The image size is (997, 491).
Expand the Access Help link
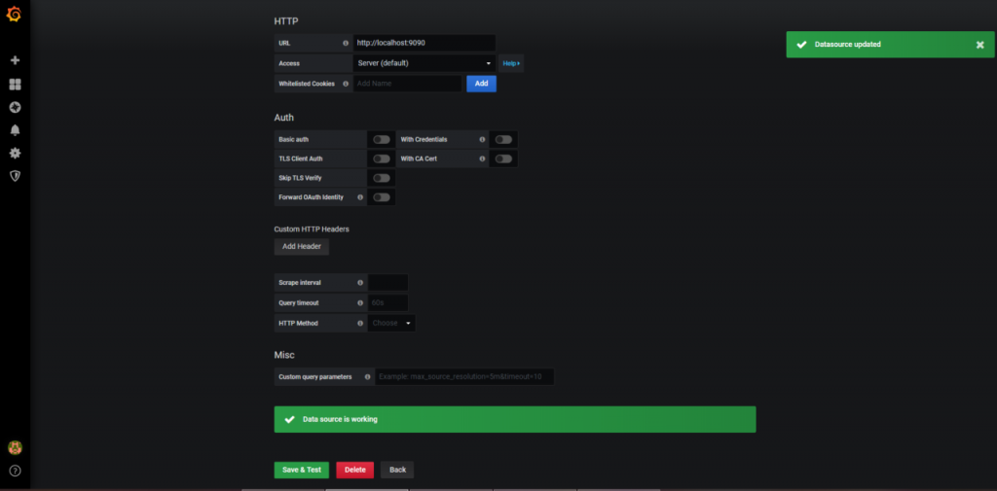point(511,63)
